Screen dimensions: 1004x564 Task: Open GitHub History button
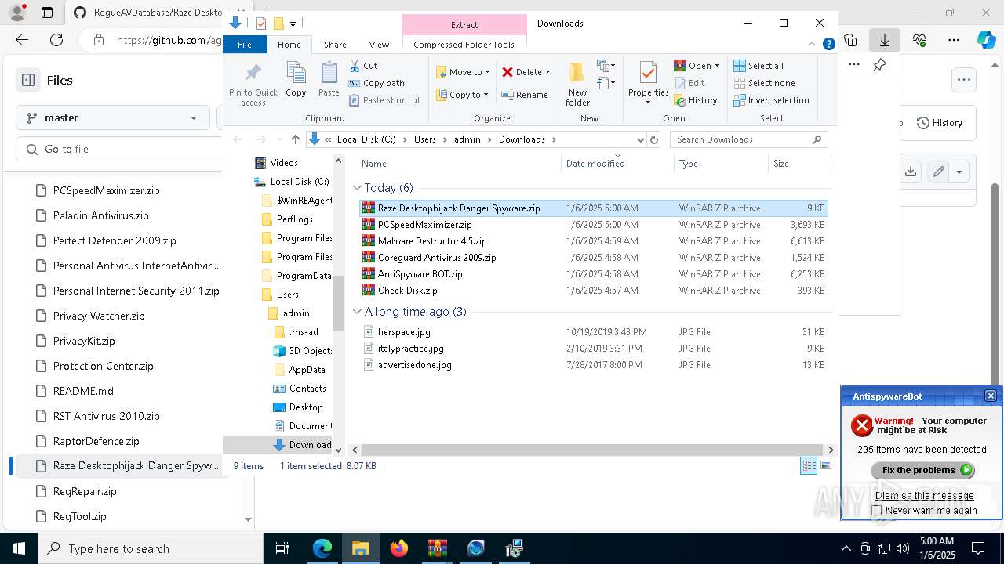pos(940,123)
